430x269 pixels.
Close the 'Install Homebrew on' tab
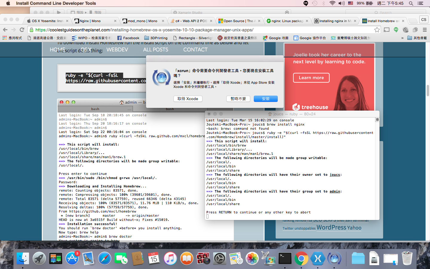click(x=403, y=21)
